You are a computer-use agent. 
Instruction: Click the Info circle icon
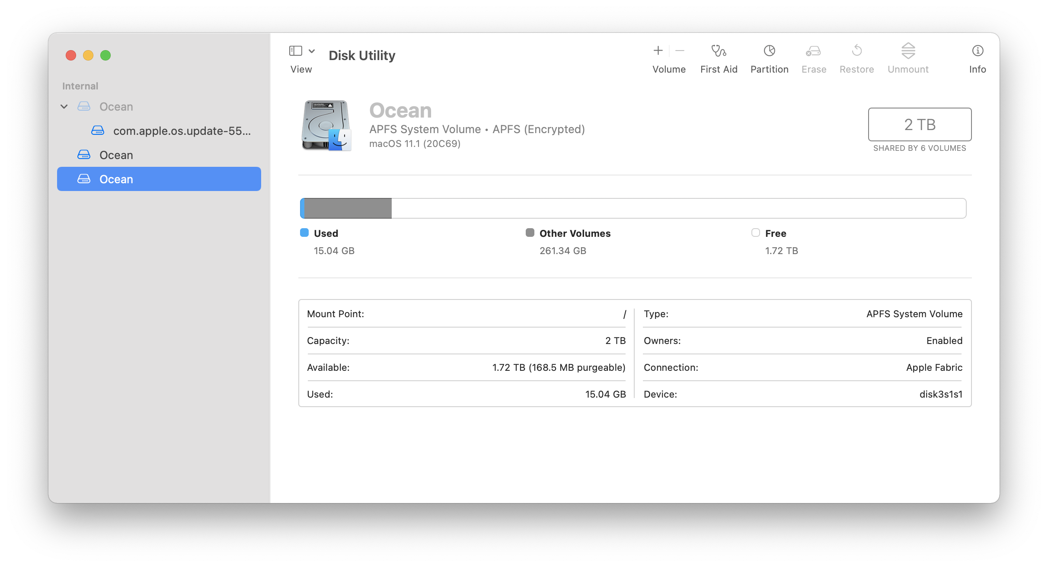click(977, 51)
